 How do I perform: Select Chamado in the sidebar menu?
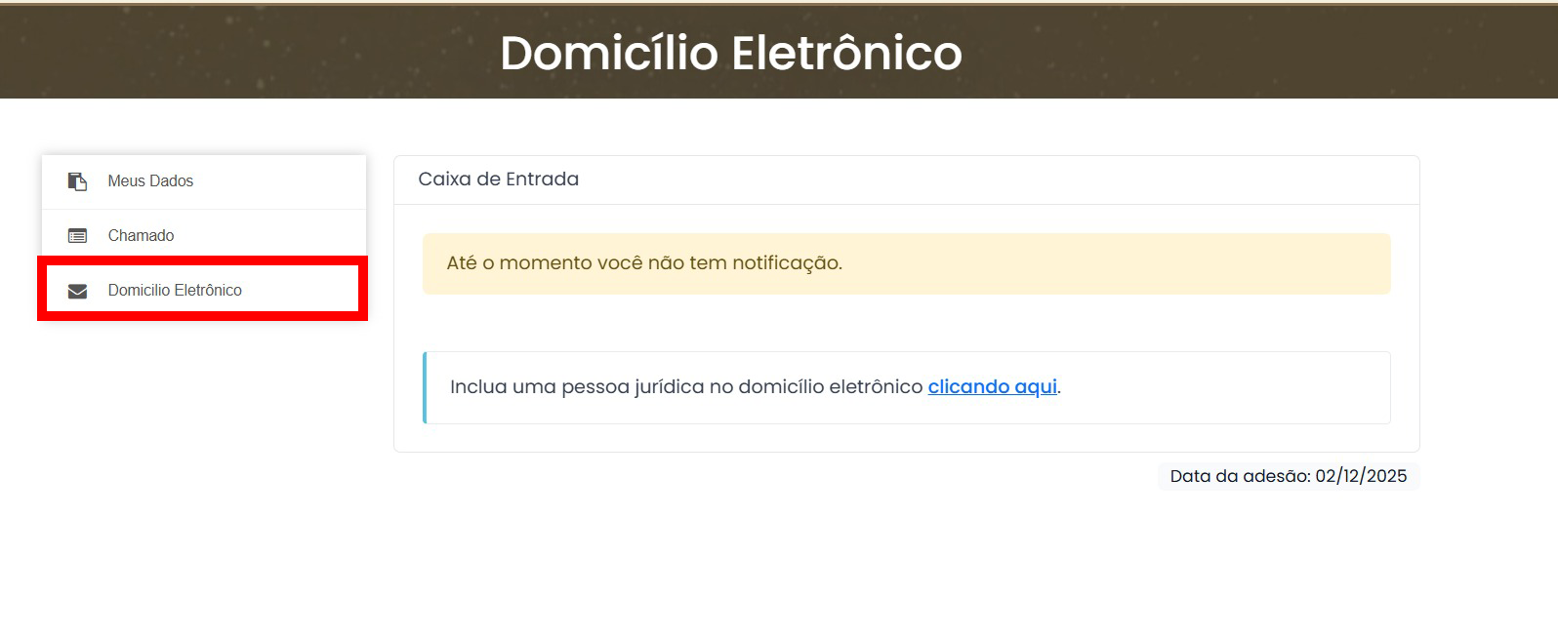pyautogui.click(x=142, y=236)
